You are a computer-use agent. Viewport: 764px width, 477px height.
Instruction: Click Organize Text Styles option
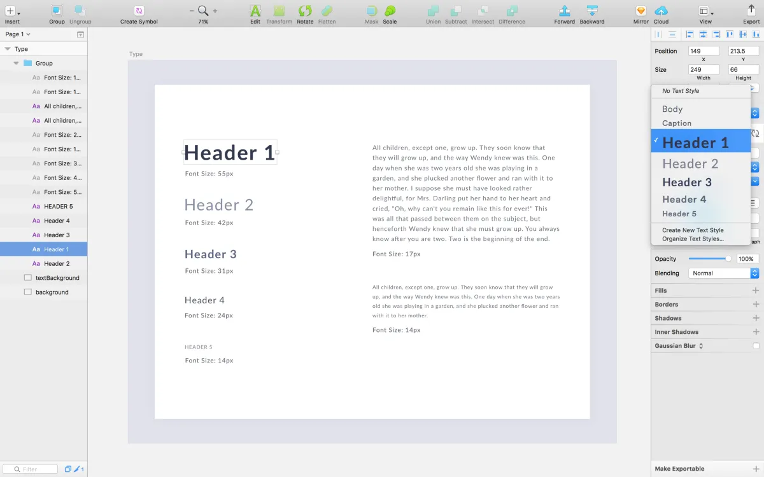click(x=692, y=238)
